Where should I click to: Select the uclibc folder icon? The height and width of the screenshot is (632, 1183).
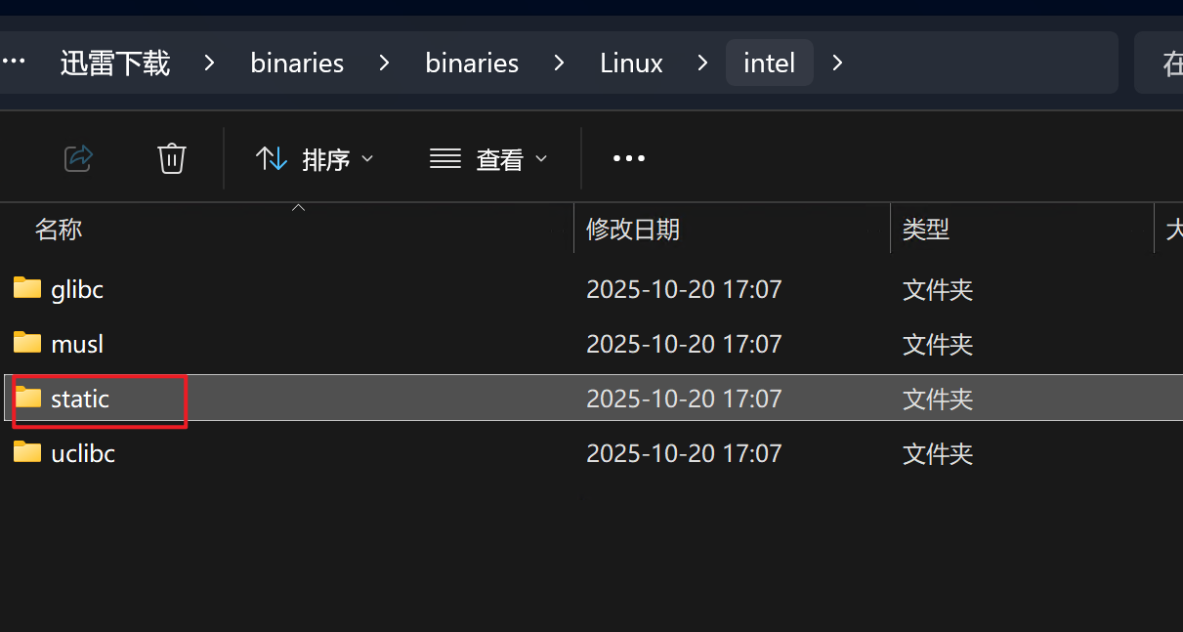coord(27,452)
